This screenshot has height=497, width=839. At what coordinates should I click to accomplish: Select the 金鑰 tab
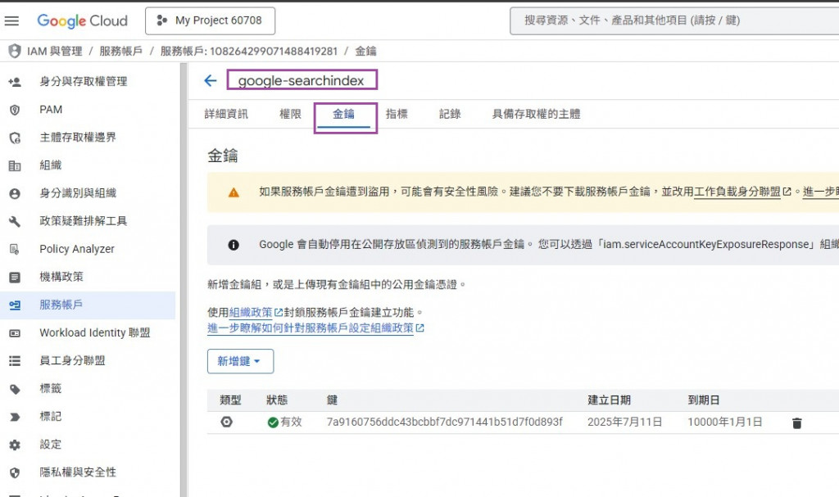point(343,114)
